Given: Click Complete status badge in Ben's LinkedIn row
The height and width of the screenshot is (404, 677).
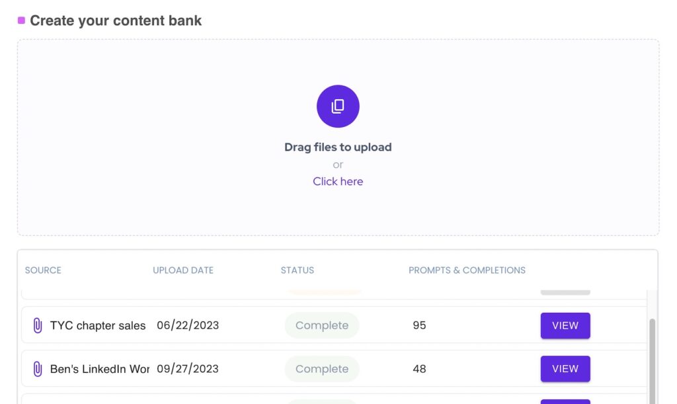Looking at the screenshot, I should (x=322, y=369).
